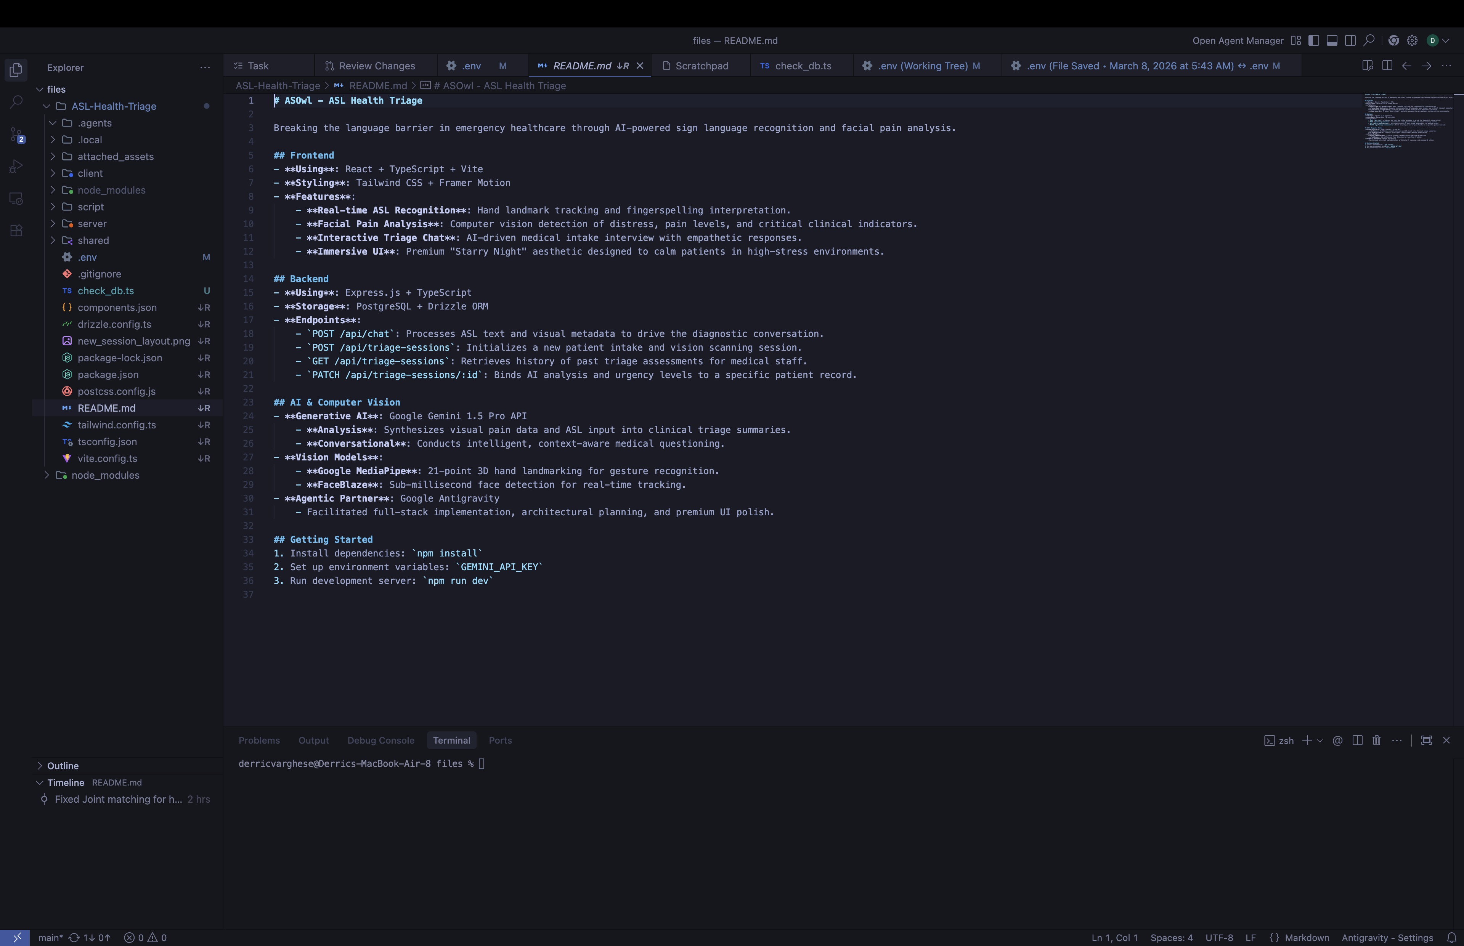Click Open Agent Manager button

(x=1237, y=40)
